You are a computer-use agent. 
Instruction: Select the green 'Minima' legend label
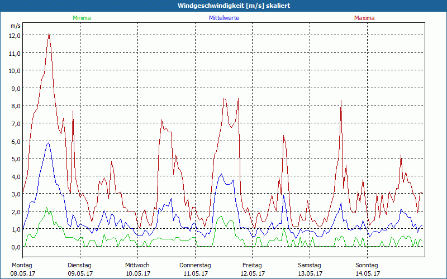click(82, 18)
